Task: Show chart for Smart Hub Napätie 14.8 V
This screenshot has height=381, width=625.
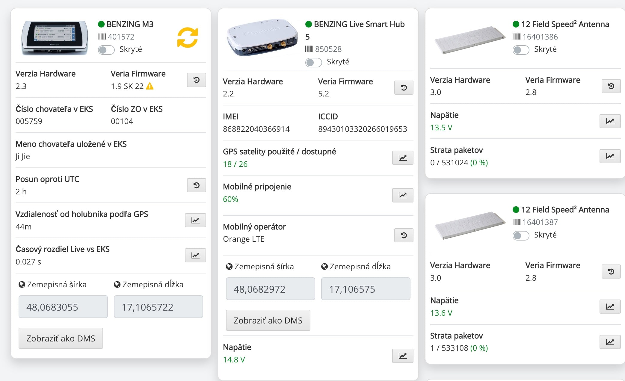Action: coord(403,356)
